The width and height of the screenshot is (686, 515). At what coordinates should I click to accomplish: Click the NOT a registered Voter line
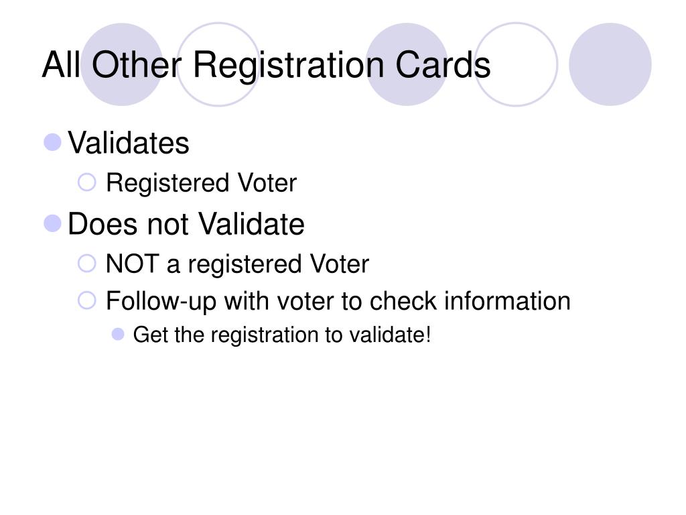point(238,264)
